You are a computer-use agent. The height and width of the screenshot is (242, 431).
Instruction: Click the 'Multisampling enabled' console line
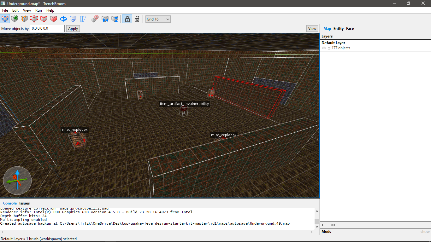pos(23,220)
